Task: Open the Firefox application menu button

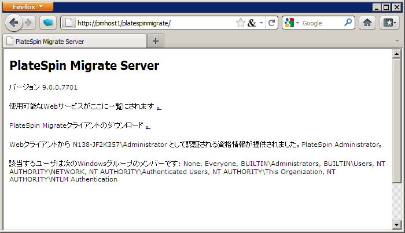Action: point(28,7)
